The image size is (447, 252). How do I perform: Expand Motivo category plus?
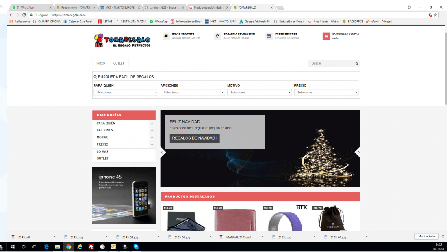(152, 138)
